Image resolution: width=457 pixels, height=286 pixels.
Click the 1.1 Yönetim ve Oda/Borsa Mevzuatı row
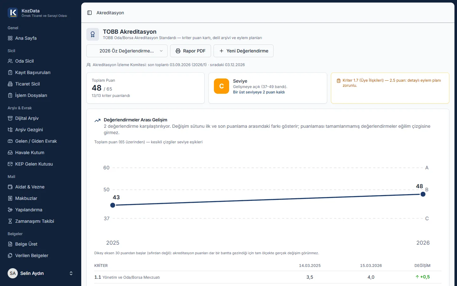pos(268,277)
